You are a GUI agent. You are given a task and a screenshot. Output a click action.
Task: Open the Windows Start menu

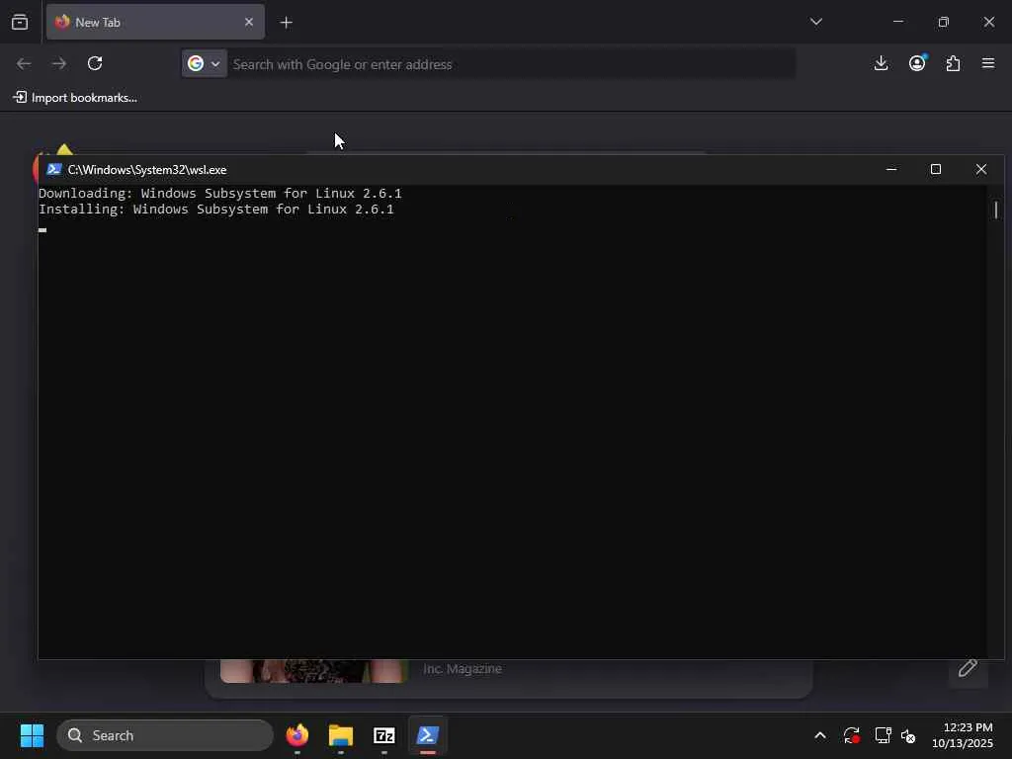pyautogui.click(x=32, y=735)
